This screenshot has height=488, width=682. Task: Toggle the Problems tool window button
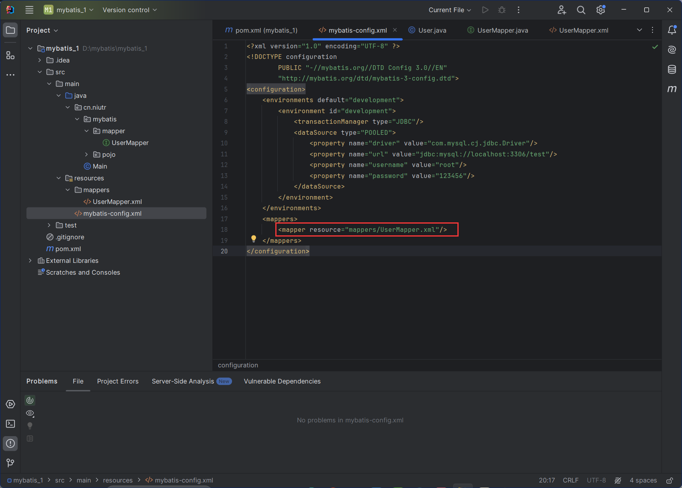[x=10, y=443]
